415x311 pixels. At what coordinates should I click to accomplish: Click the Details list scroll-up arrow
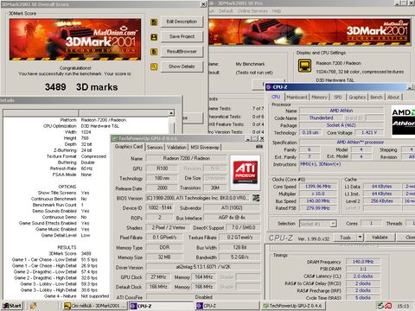tap(171, 113)
